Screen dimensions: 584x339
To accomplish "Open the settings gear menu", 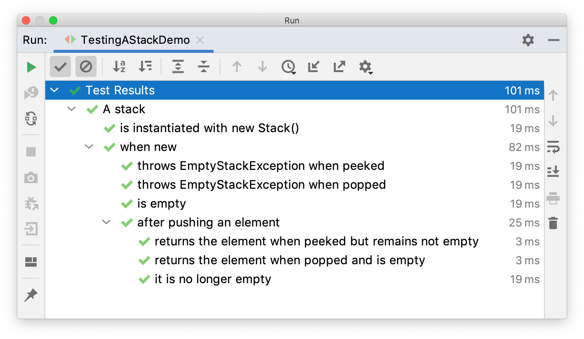I will 365,67.
